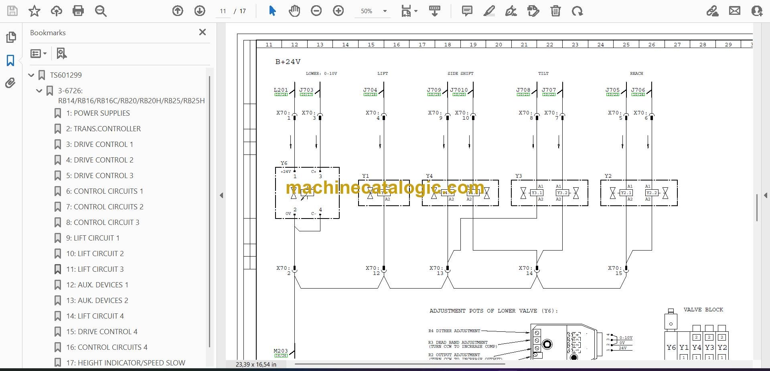Screen dimensions: 770x371
Task: Open bookmark 12: AUX. DEVICES 1
Action: coord(97,285)
